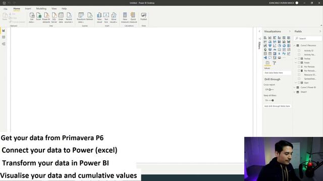The height and width of the screenshot is (181, 323).
Task: Open the Get data dropdown
Action: click(x=32, y=18)
